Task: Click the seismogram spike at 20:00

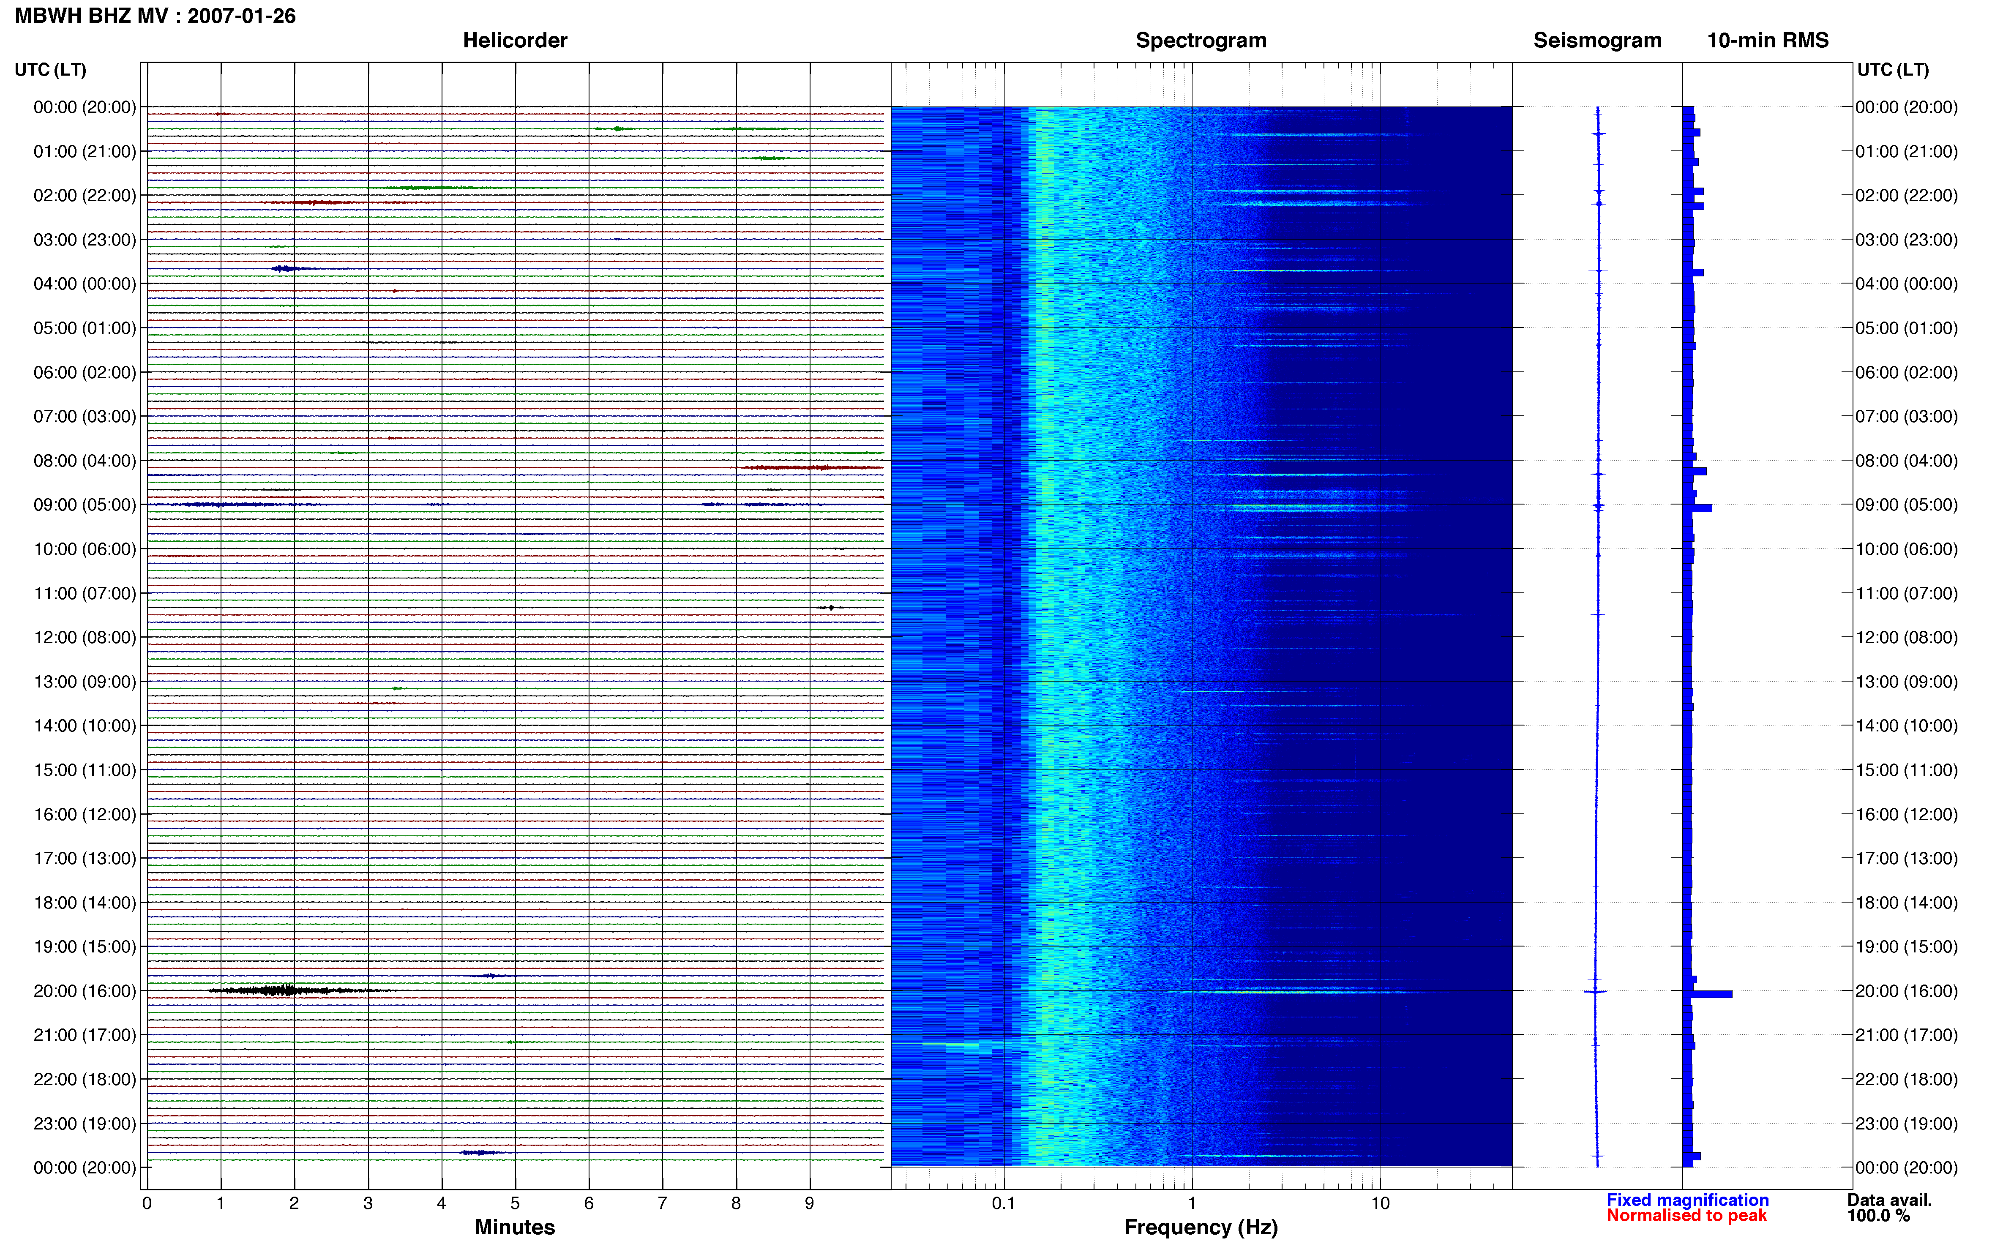Action: pos(1596,991)
